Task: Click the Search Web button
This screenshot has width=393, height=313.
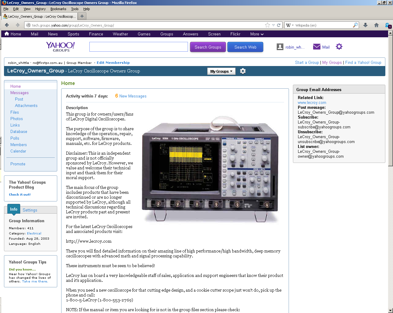Action: (245, 47)
